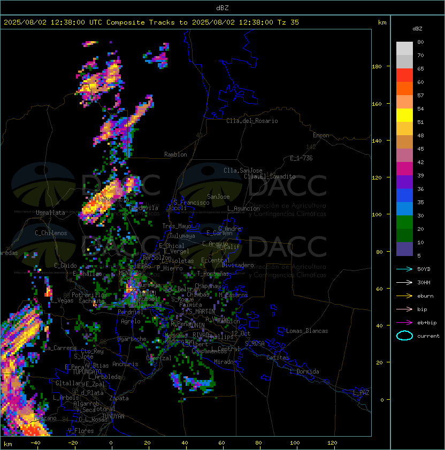This screenshot has width=445, height=450.
Task: Click the 'Zapata' map label
Action: coord(119,398)
